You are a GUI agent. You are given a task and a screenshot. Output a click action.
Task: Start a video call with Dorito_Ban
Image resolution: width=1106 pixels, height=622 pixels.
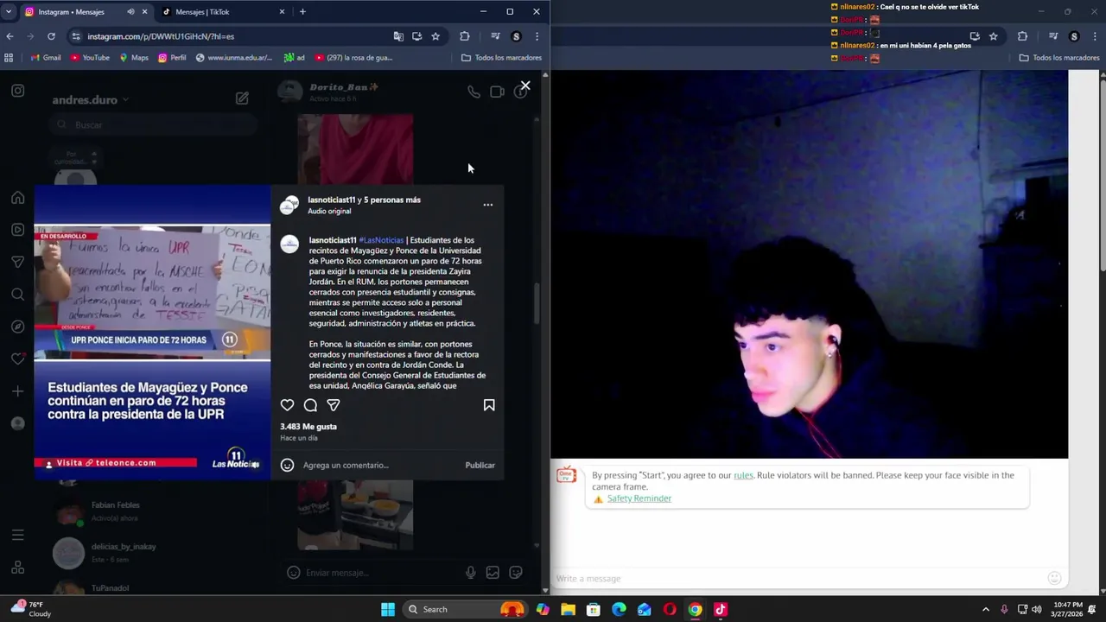click(497, 92)
